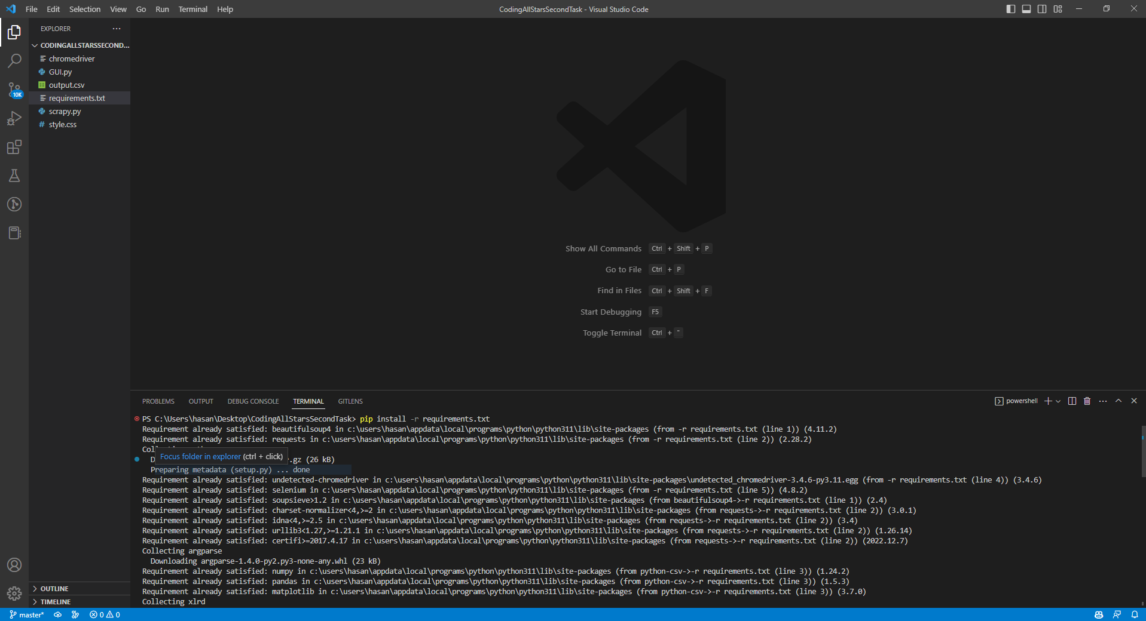Open the terminal profile dropdown beside powershell

click(1058, 401)
